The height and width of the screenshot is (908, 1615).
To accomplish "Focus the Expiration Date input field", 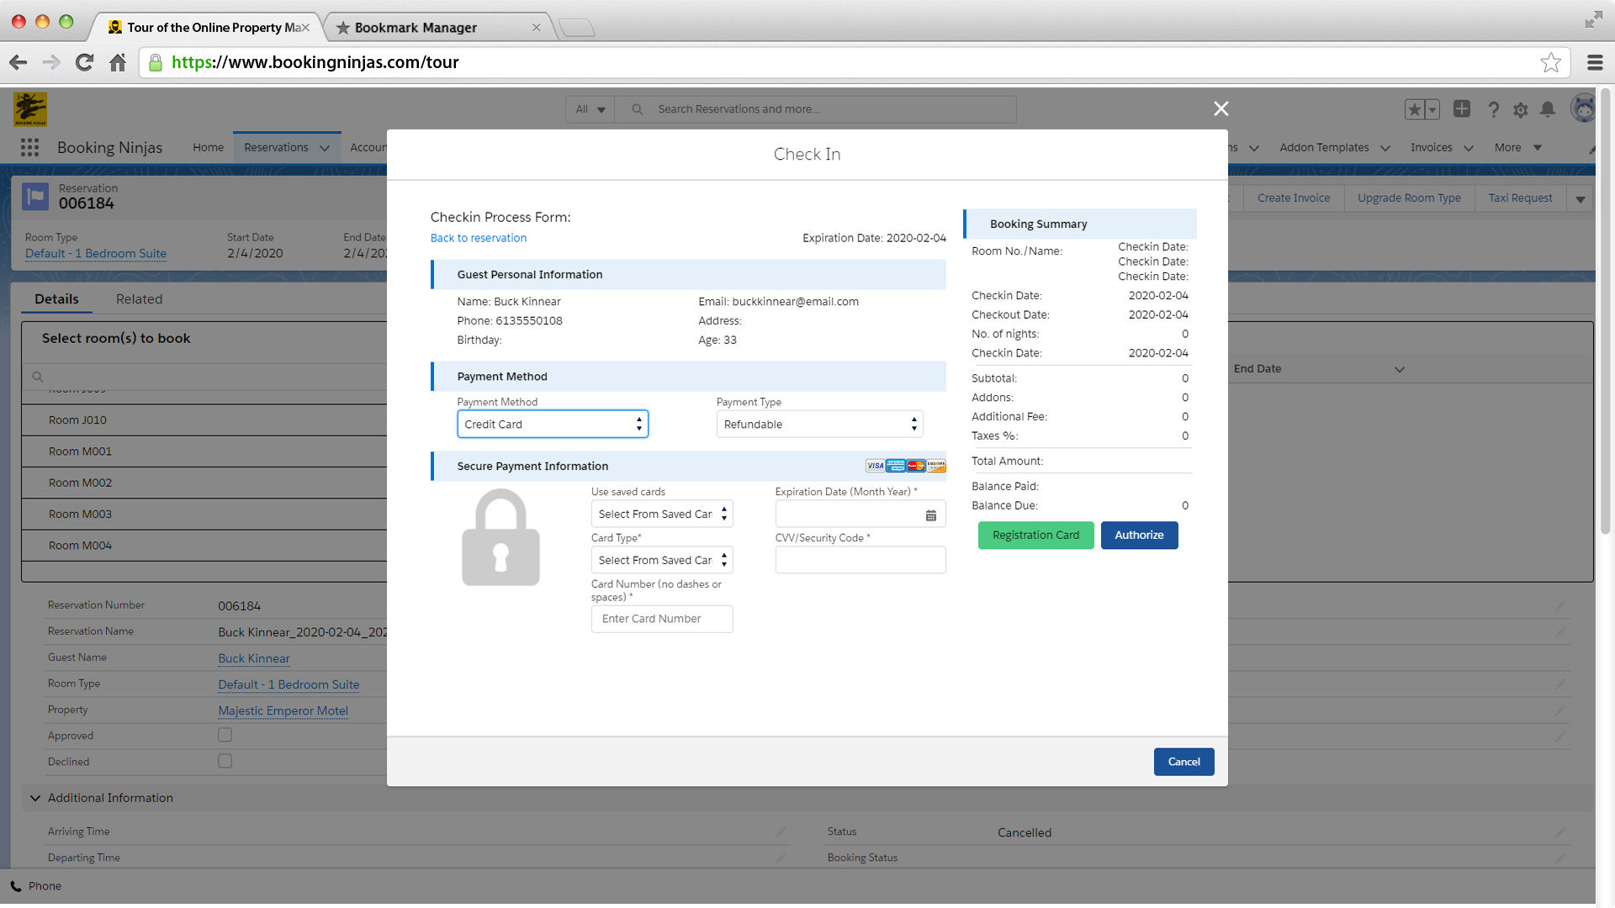I will 860,514.
